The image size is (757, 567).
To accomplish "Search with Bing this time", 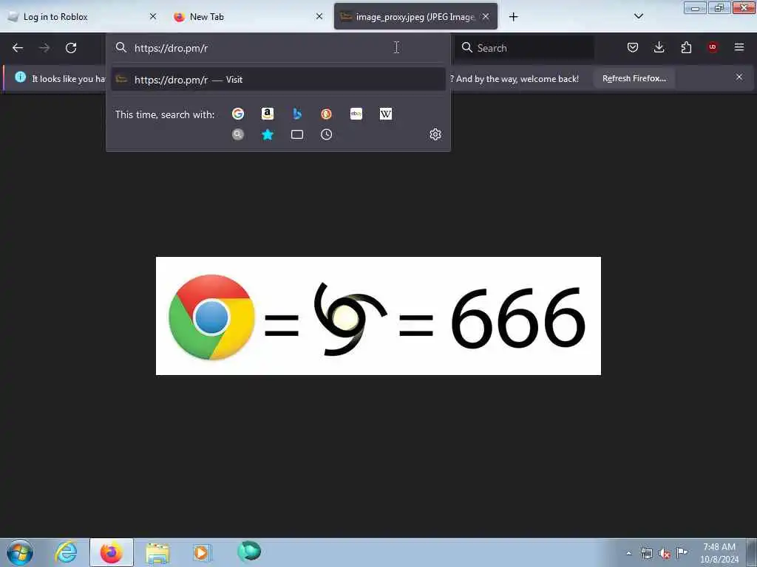I will click(297, 114).
